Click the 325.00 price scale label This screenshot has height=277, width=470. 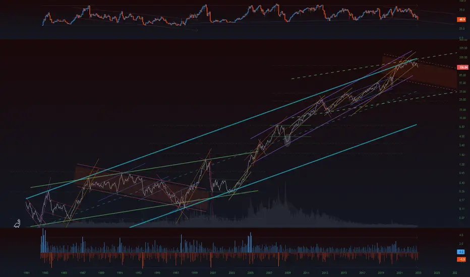pyautogui.click(x=463, y=48)
